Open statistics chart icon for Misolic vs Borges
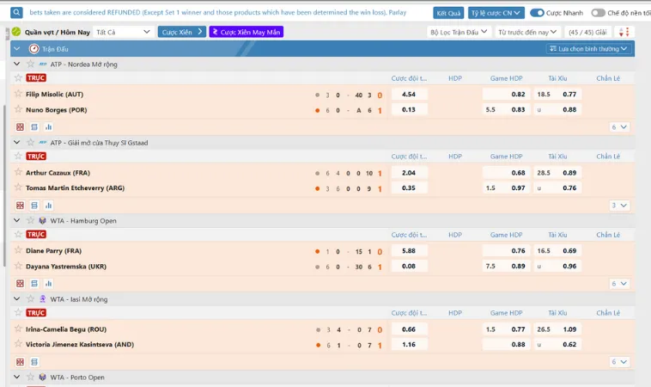 (x=48, y=126)
